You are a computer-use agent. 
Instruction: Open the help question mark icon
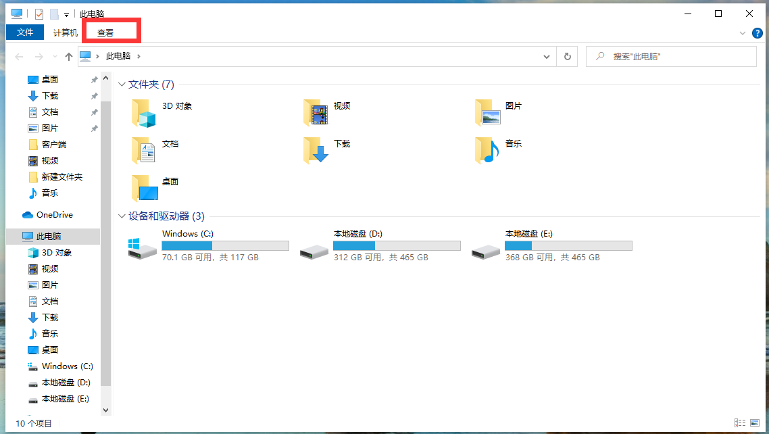pos(758,33)
